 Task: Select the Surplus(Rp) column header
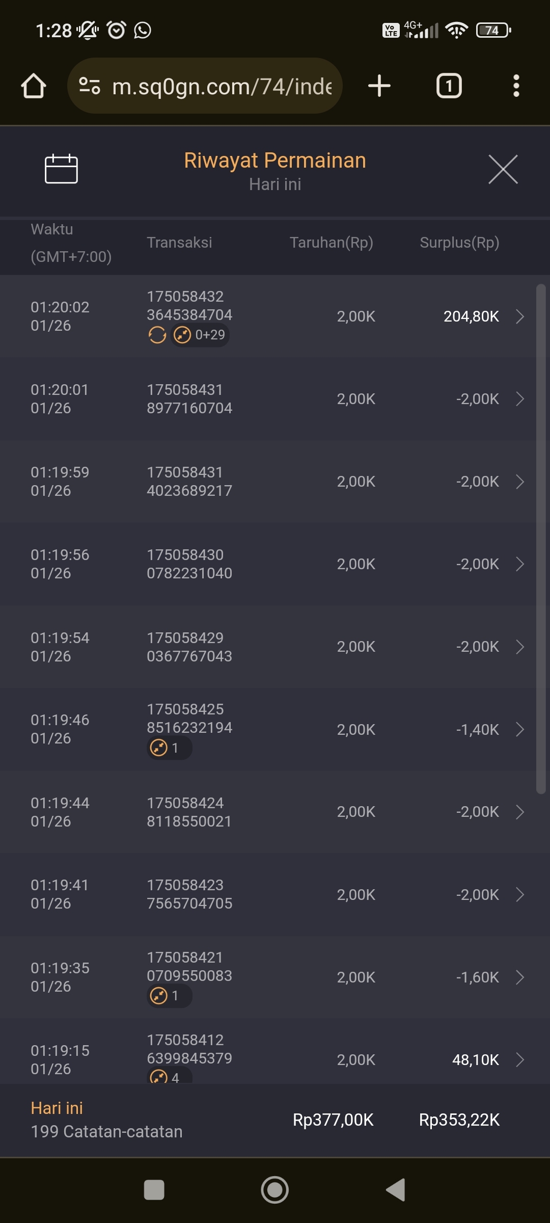(x=459, y=243)
